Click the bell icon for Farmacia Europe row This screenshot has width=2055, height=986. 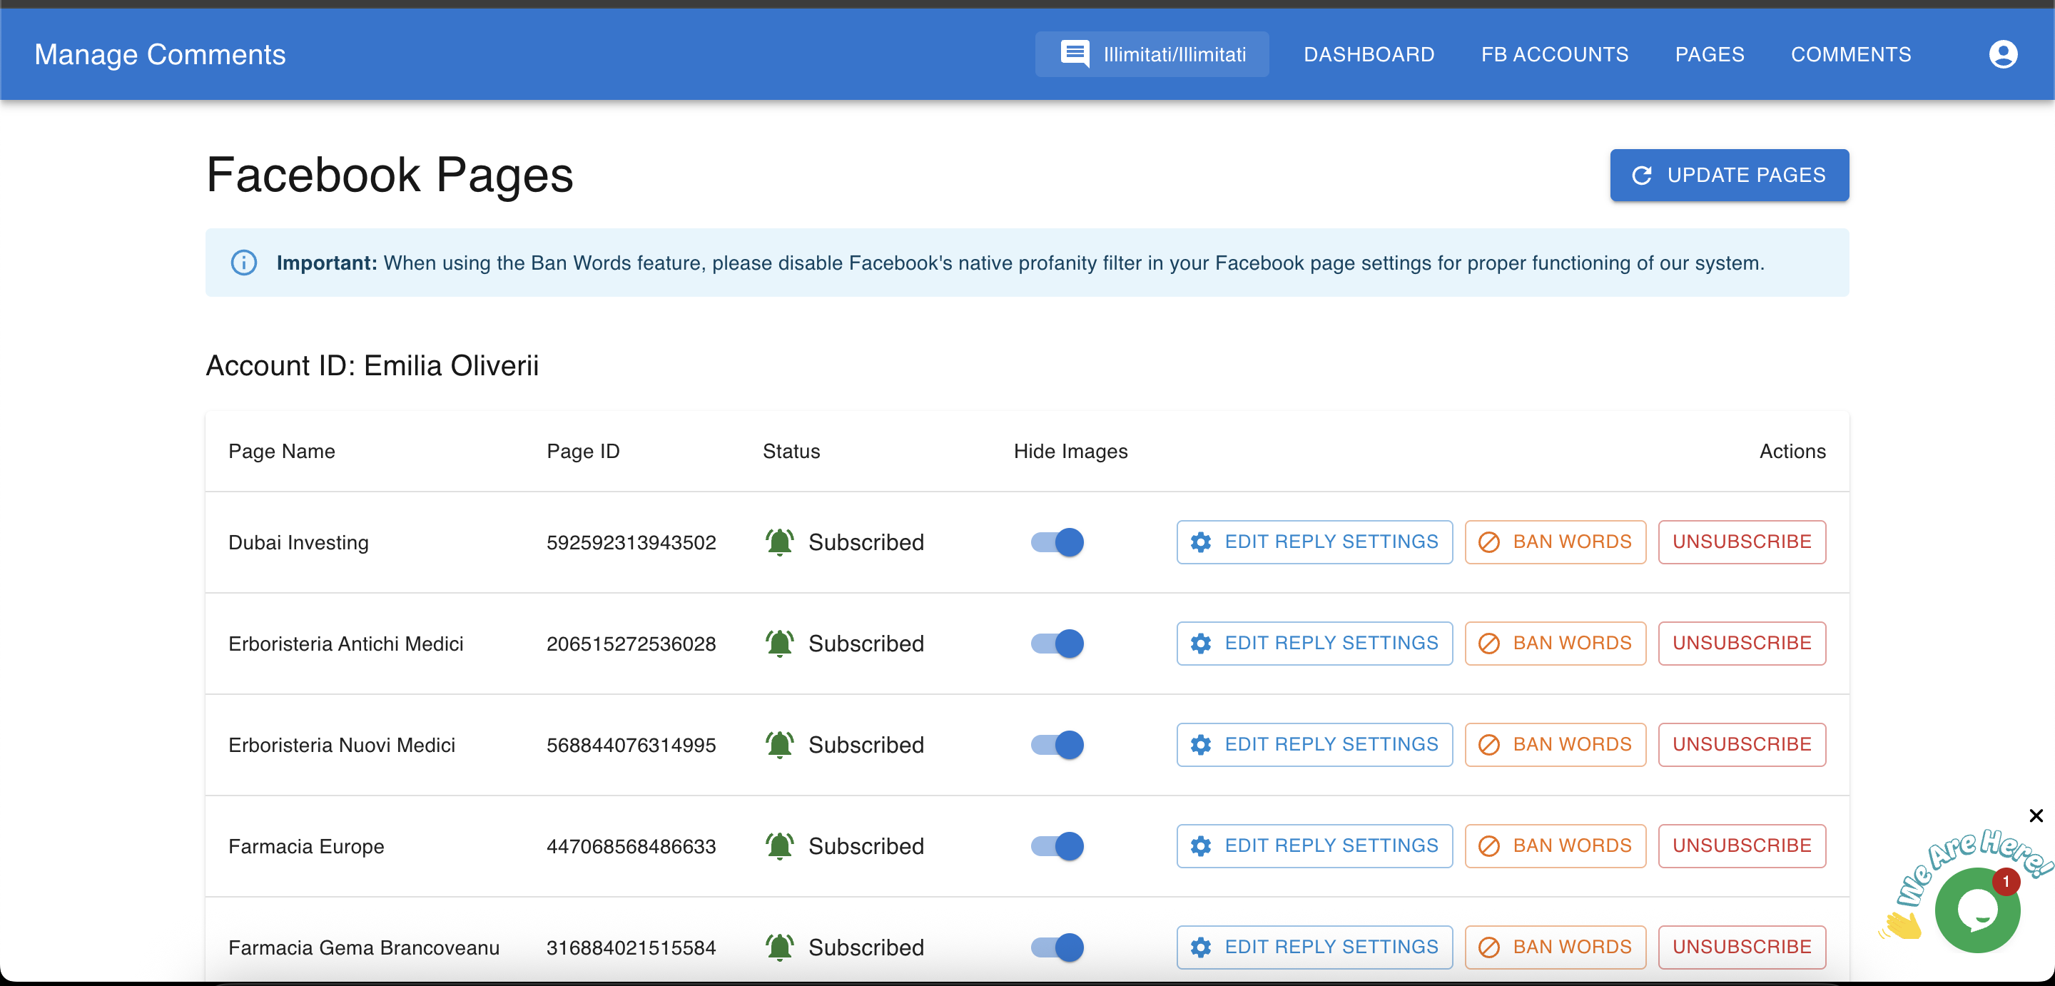coord(779,845)
